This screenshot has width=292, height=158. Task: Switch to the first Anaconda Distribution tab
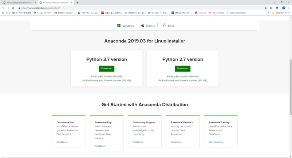[x=19, y=3]
